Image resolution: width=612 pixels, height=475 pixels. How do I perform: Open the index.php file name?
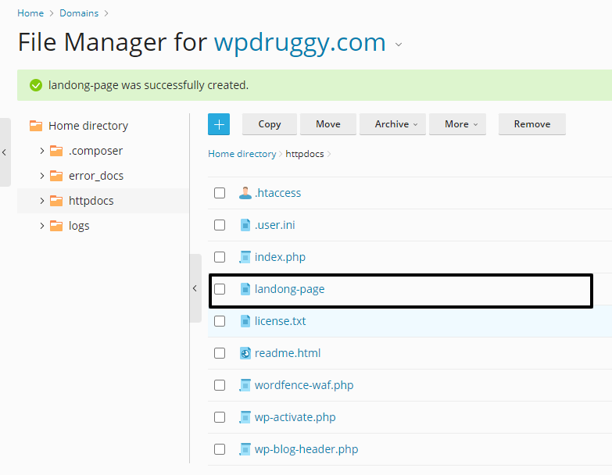coord(280,257)
